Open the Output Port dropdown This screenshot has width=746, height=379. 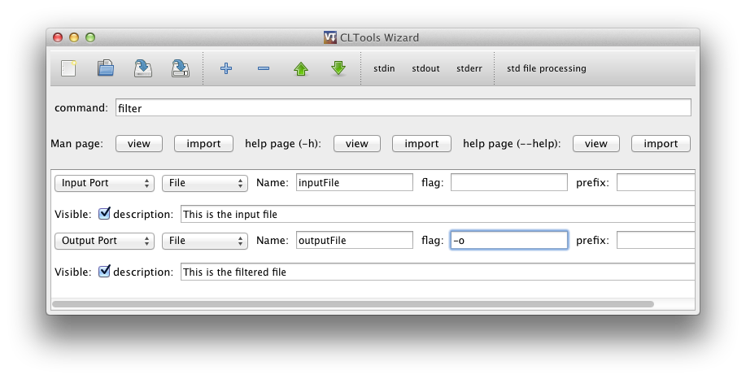(x=104, y=241)
